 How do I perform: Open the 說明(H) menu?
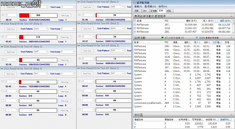(x=163, y=7)
